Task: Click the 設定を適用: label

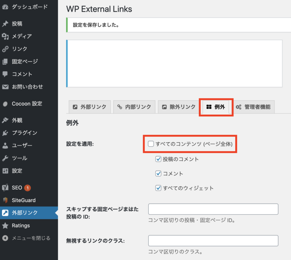Action: 80,144
